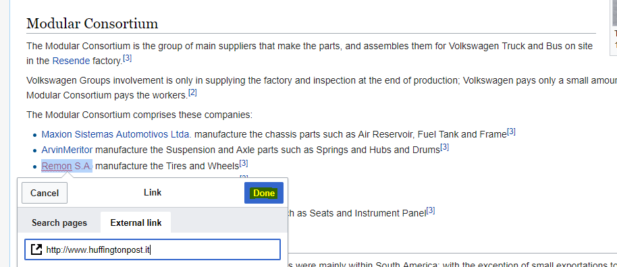Viewport: 617px width, 267px height.
Task: Click the external link icon in URL field
Action: click(36, 249)
